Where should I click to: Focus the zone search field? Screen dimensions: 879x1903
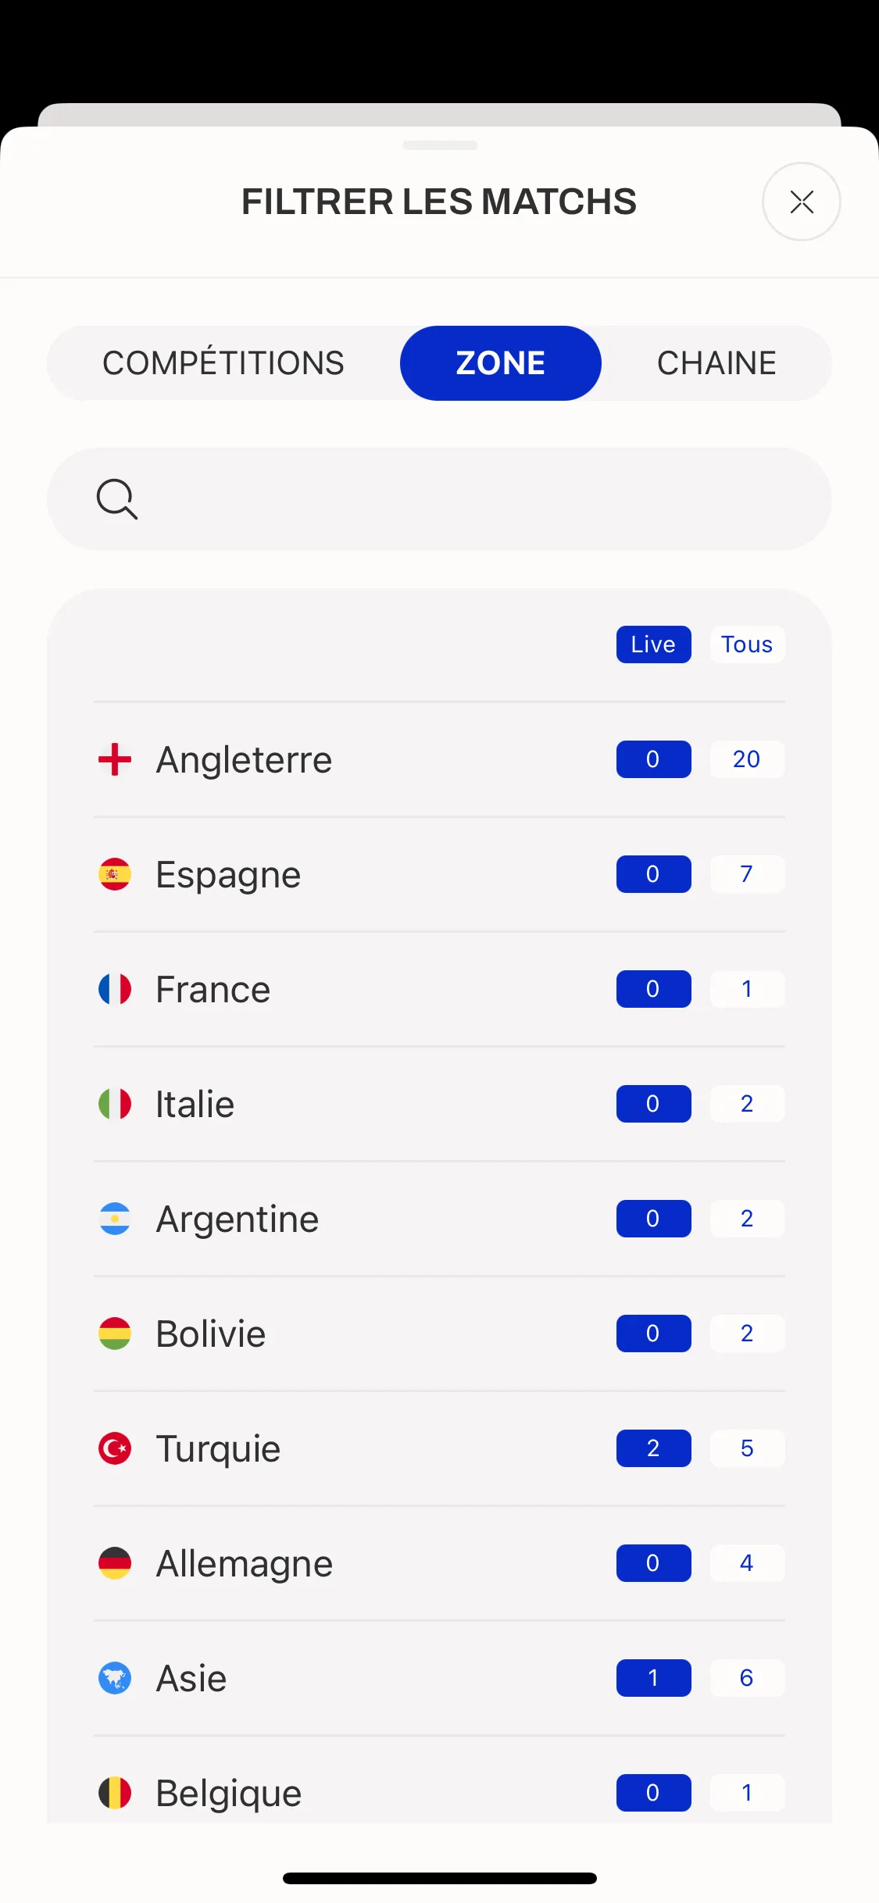439,499
